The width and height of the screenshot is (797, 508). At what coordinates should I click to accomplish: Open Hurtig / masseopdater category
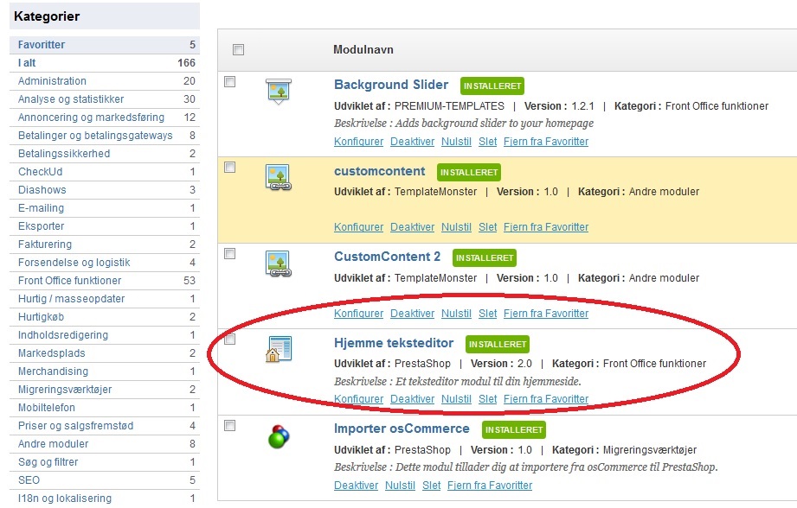point(105,299)
